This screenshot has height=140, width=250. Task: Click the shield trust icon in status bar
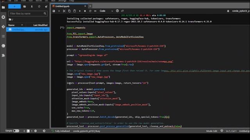(221, 131)
